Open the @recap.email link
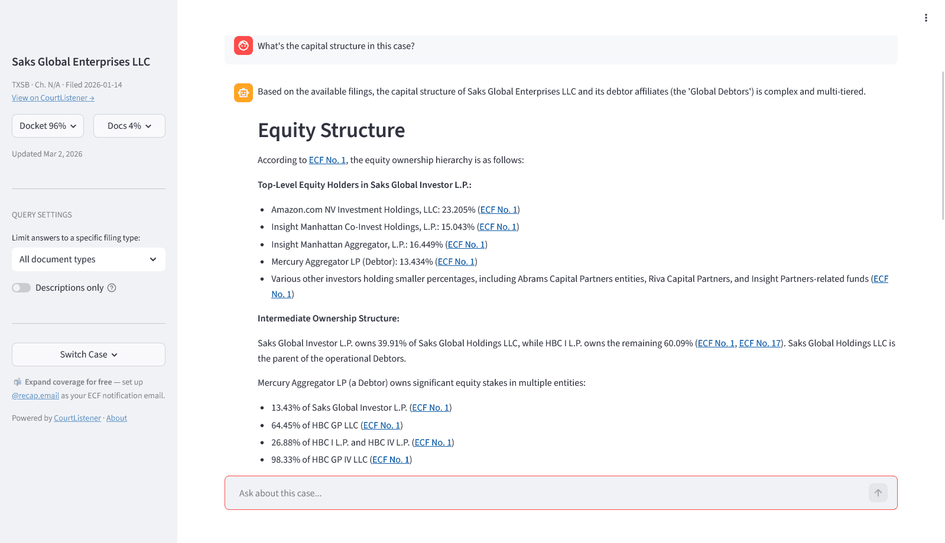 (35, 396)
